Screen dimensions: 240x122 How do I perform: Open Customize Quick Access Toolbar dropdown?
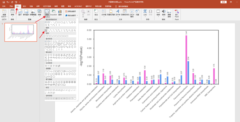point(20,2)
